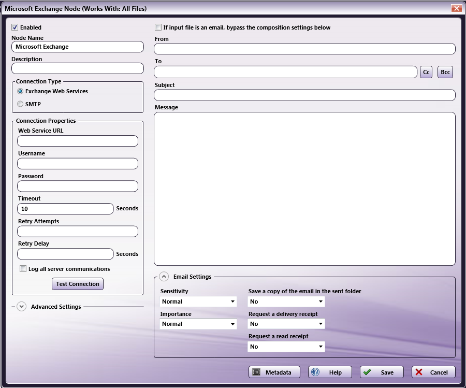Viewport: 466px width, 388px height.
Task: Click the Subject field
Action: 304,95
